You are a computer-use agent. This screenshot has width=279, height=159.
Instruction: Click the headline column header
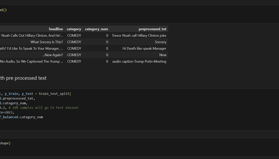[56, 29]
